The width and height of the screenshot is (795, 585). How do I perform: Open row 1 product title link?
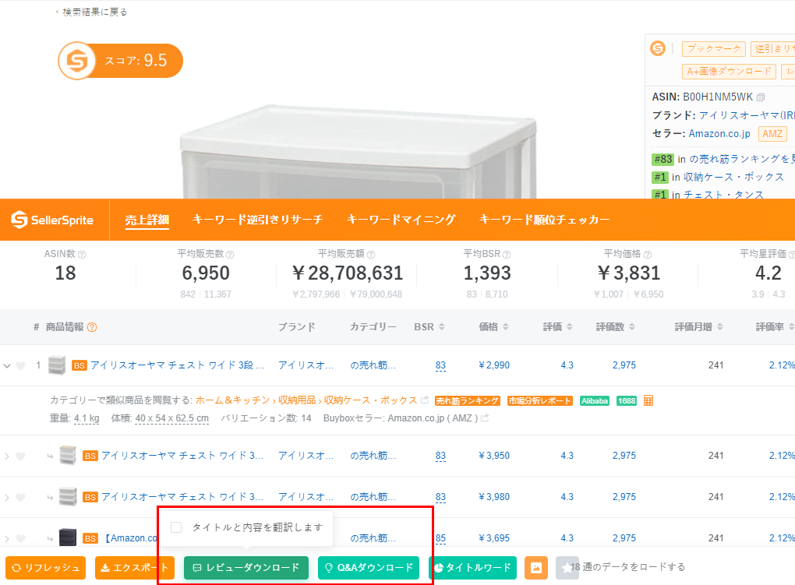[178, 365]
